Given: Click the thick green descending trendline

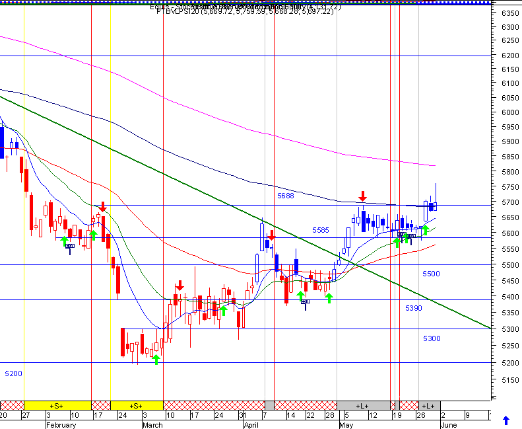Looking at the screenshot, I should point(245,213).
